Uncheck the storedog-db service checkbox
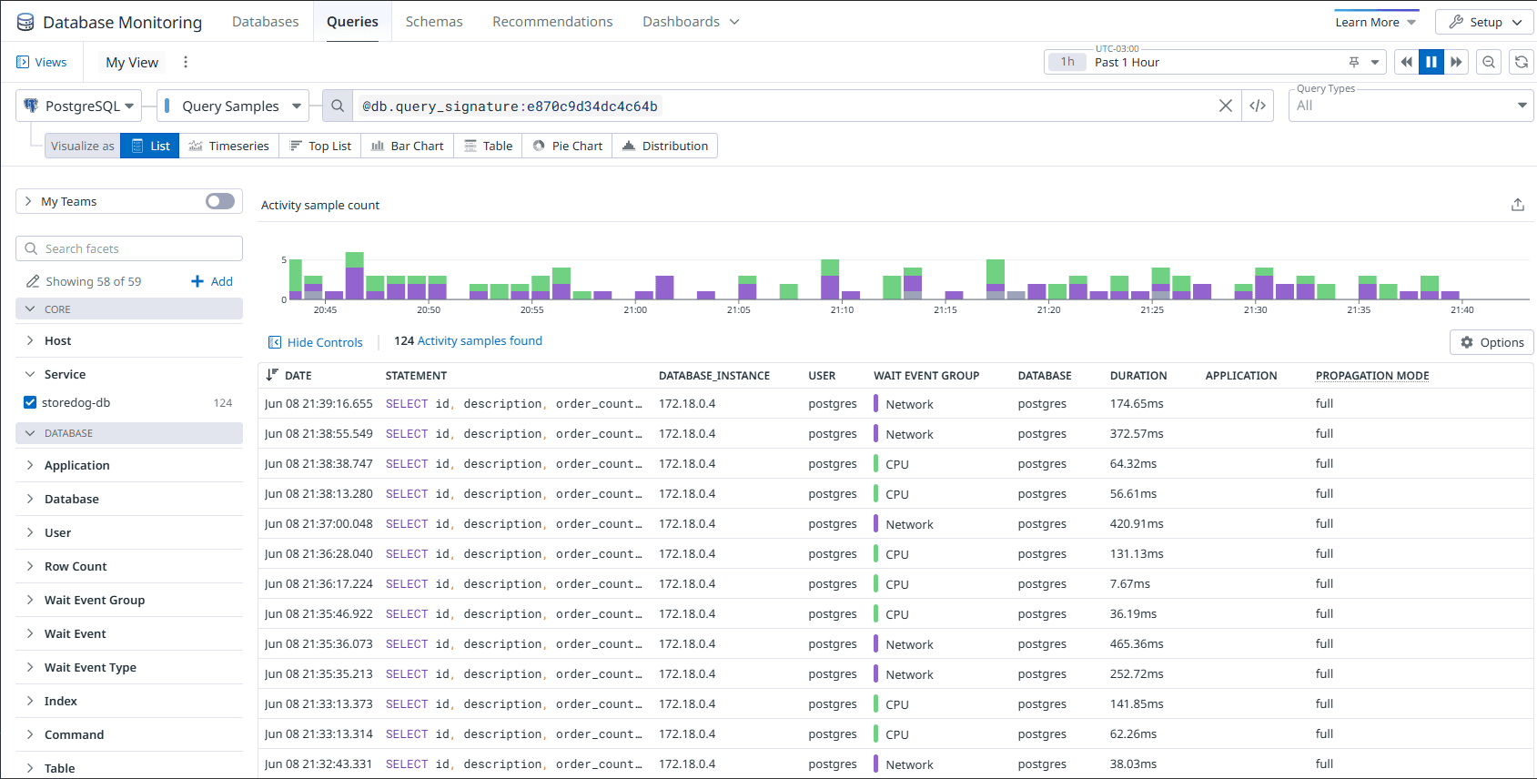This screenshot has width=1537, height=779. [x=30, y=402]
